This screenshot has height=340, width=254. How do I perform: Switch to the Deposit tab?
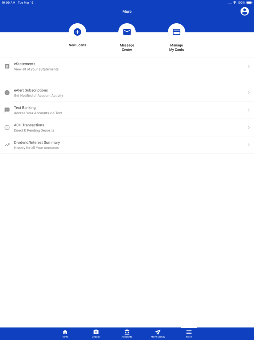click(96, 334)
